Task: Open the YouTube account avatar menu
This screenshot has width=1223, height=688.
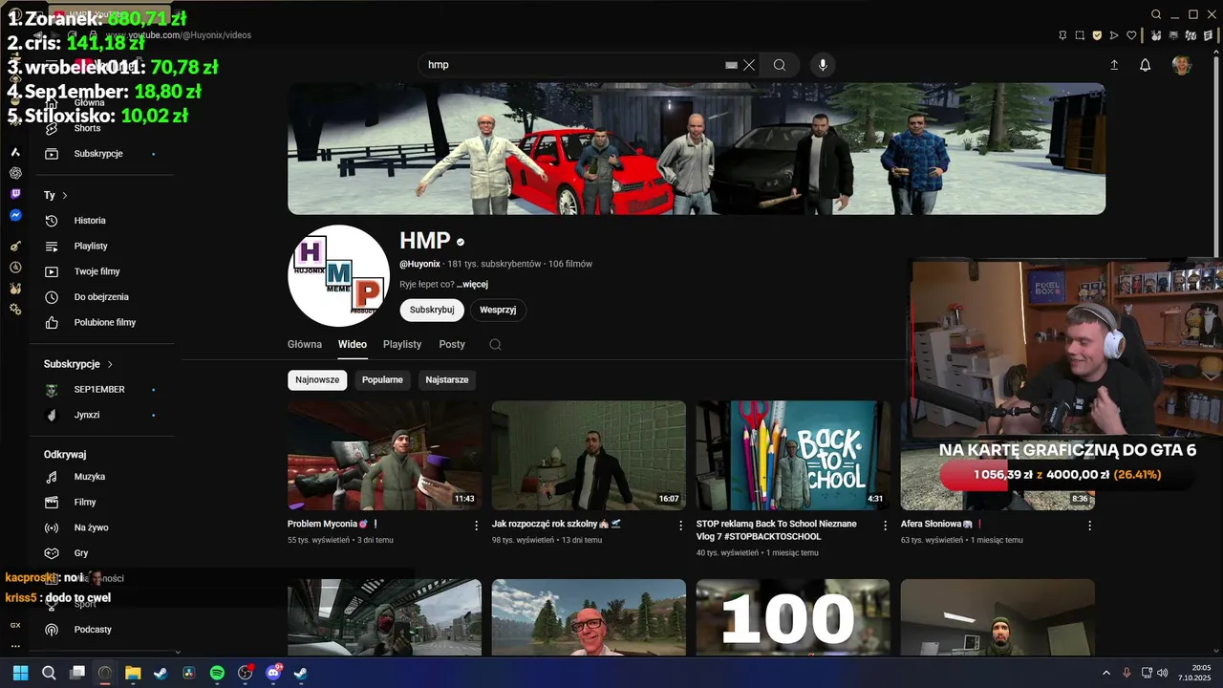Action: pyautogui.click(x=1182, y=65)
